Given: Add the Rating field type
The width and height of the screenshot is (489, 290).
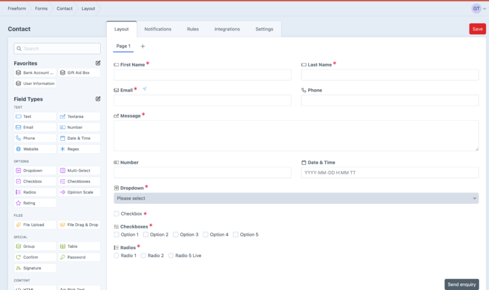Looking at the screenshot, I should click(35, 203).
